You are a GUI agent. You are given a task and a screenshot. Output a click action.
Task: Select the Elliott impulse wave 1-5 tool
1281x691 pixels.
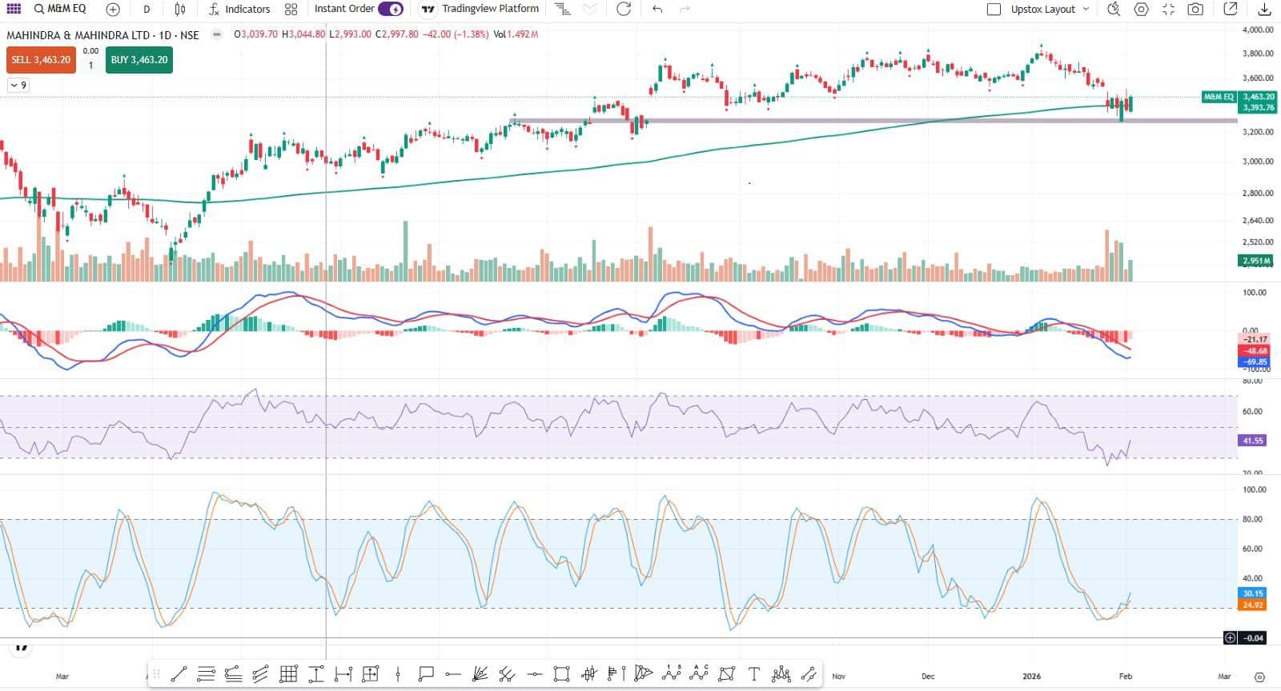click(x=672, y=674)
